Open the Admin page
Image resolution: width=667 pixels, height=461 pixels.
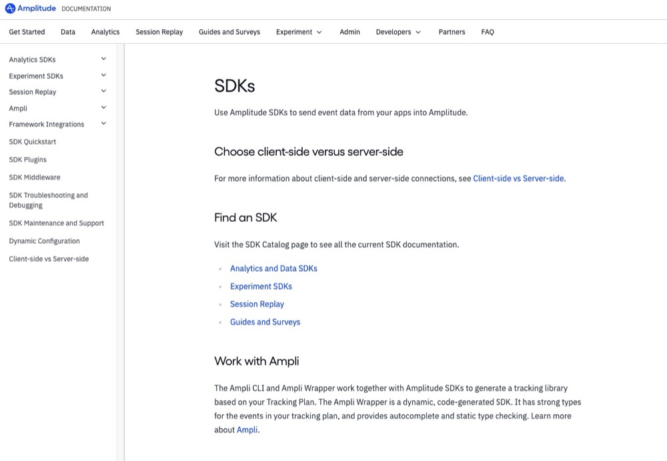tap(350, 31)
